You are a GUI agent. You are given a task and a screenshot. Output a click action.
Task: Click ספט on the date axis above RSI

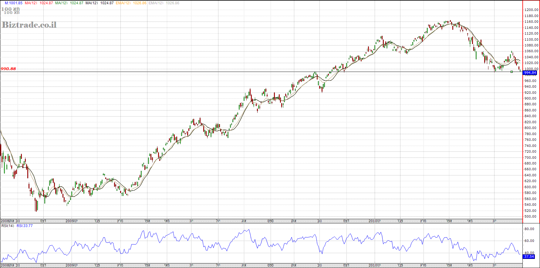click(x=270, y=221)
